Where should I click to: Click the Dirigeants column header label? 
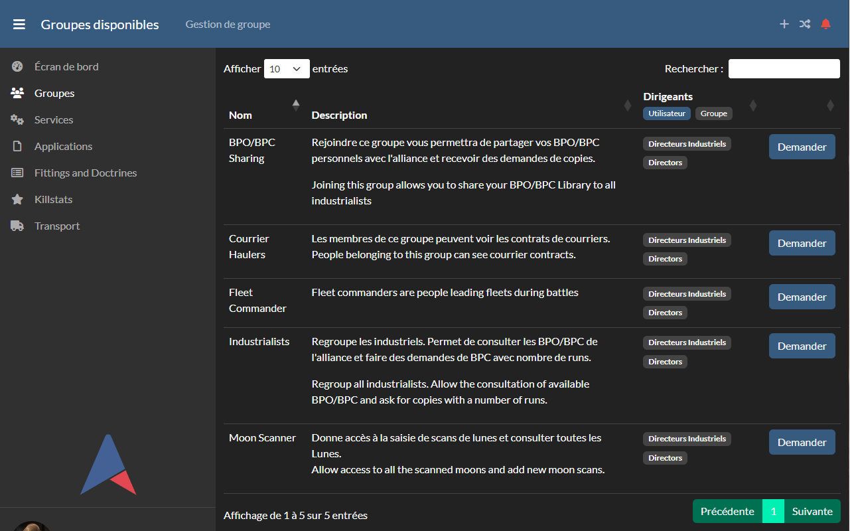[668, 96]
